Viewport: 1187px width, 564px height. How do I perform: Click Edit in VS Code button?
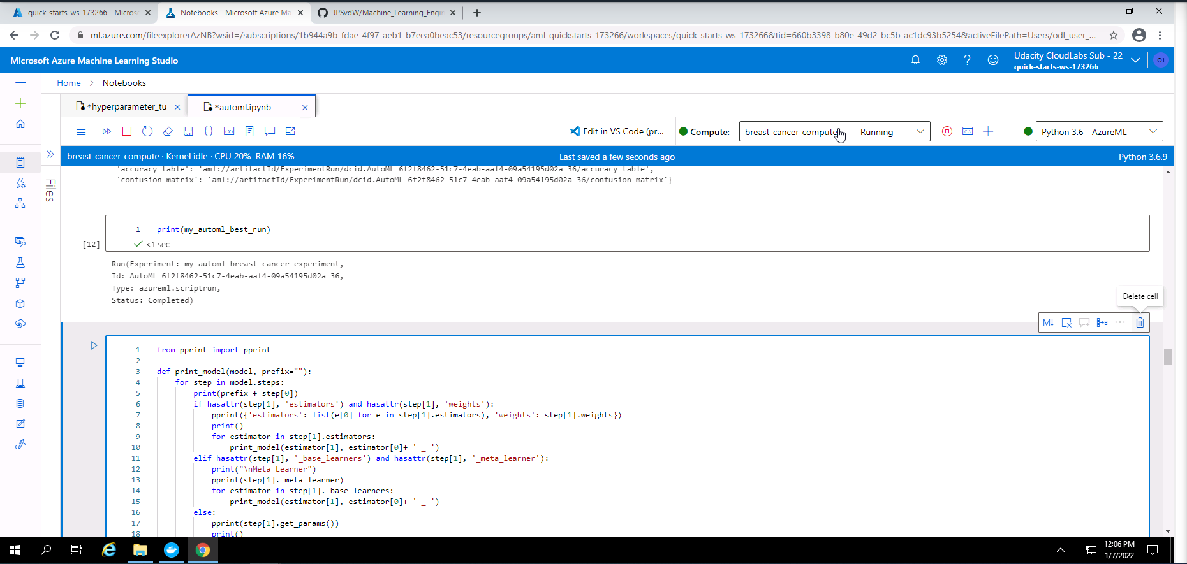coord(617,131)
